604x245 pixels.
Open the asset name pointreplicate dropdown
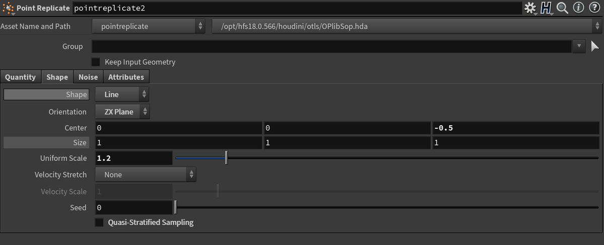pyautogui.click(x=149, y=26)
